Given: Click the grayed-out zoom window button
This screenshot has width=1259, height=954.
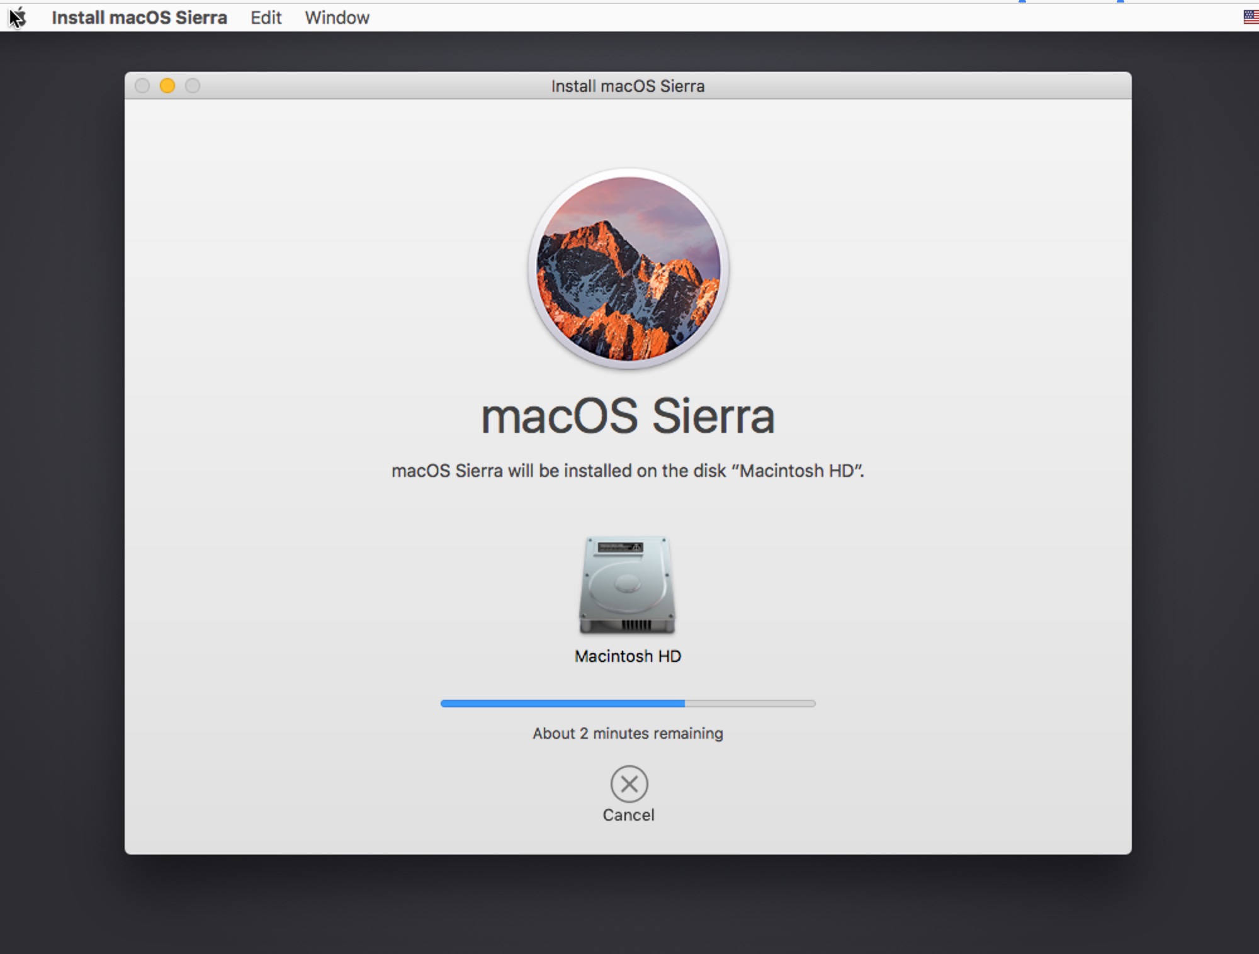Looking at the screenshot, I should [x=193, y=86].
